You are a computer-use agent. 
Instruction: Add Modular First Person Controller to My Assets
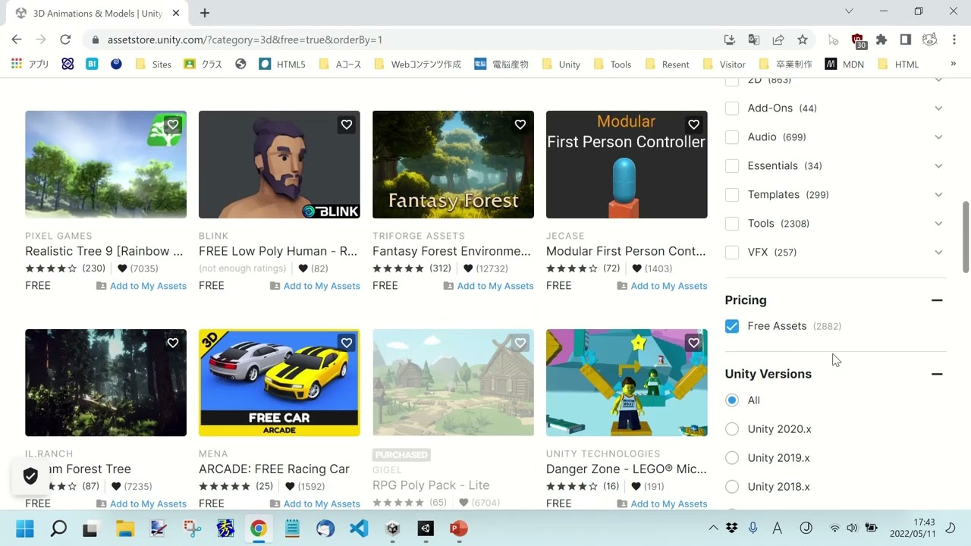pyautogui.click(x=662, y=286)
